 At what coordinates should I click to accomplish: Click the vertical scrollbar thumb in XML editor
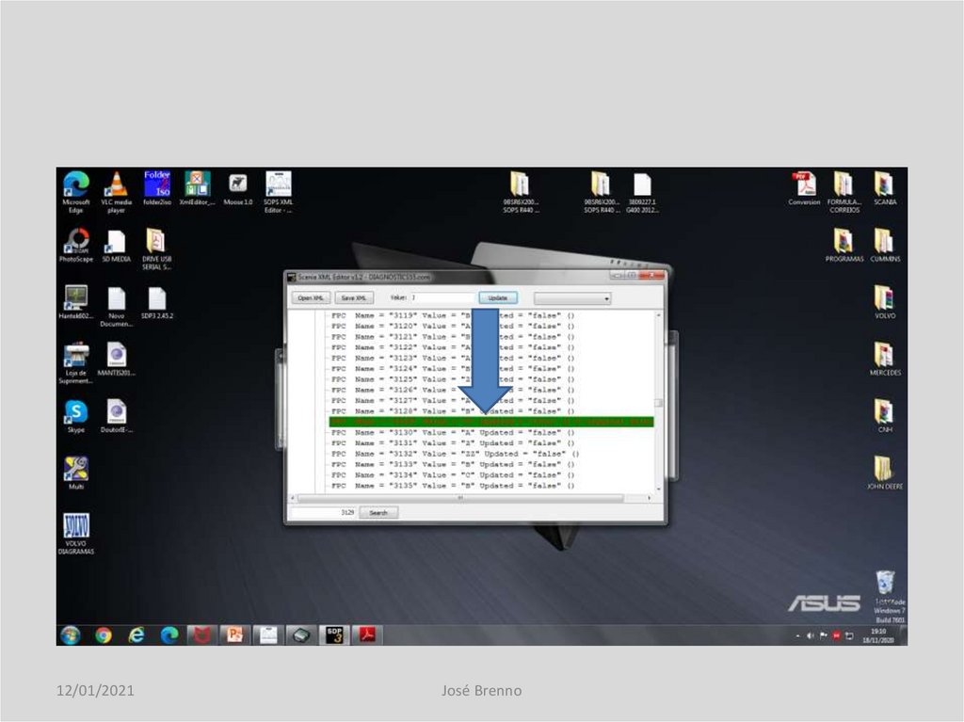coord(658,404)
